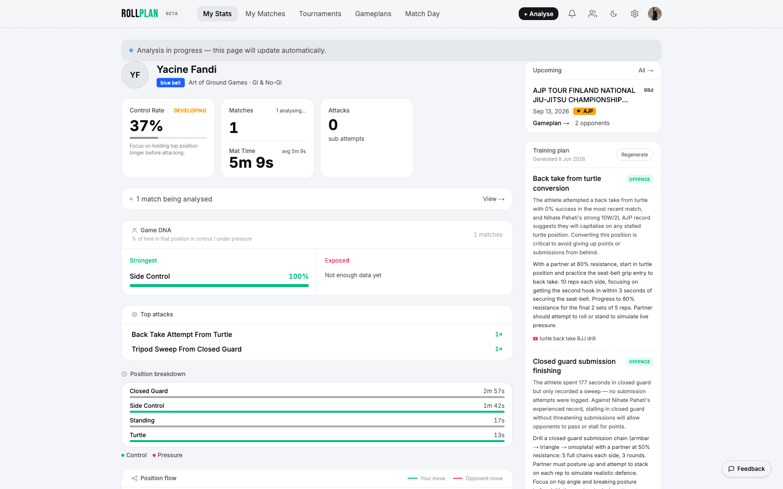
Task: Click the analysis in progress banner
Action: click(x=391, y=50)
